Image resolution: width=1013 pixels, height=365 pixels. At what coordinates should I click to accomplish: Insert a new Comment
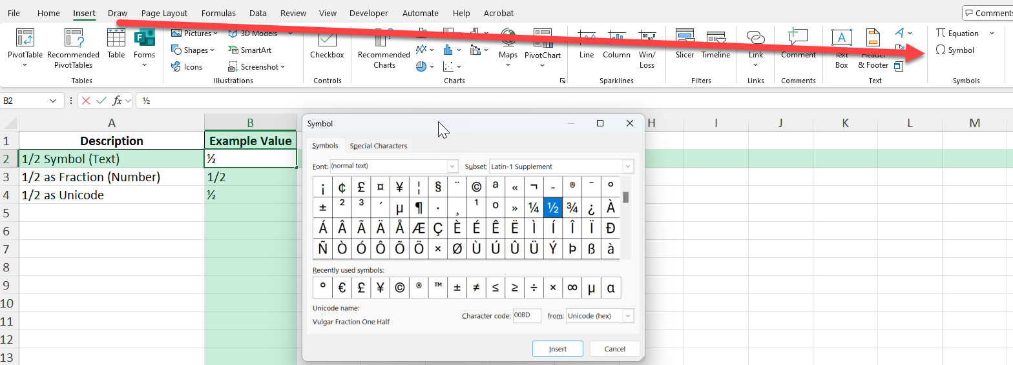pyautogui.click(x=799, y=44)
